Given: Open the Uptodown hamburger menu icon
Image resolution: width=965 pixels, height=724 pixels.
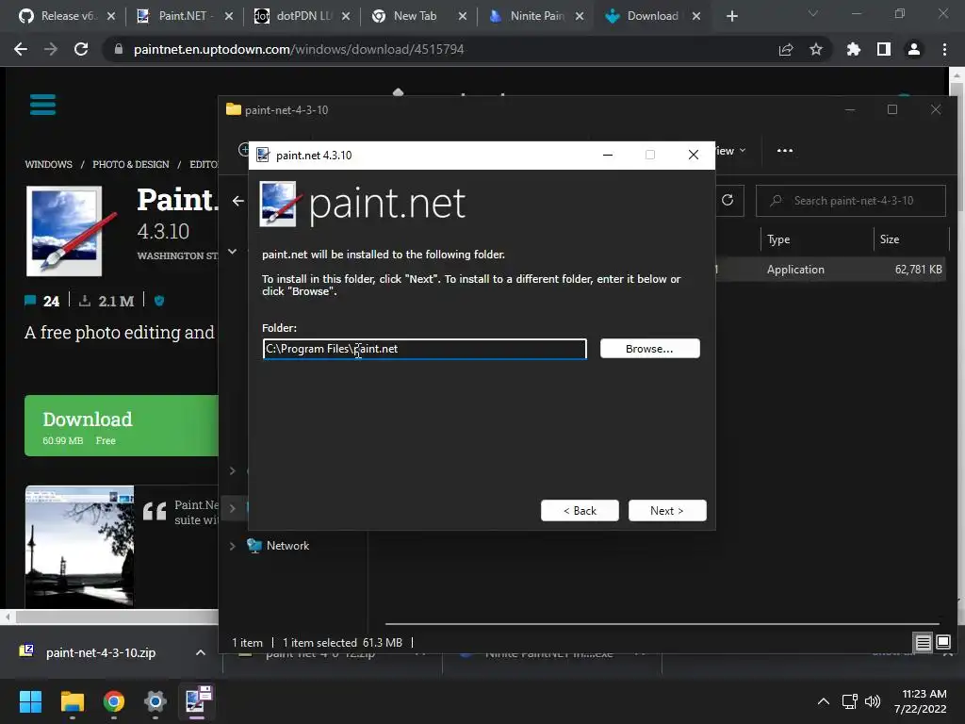Looking at the screenshot, I should click(x=43, y=105).
